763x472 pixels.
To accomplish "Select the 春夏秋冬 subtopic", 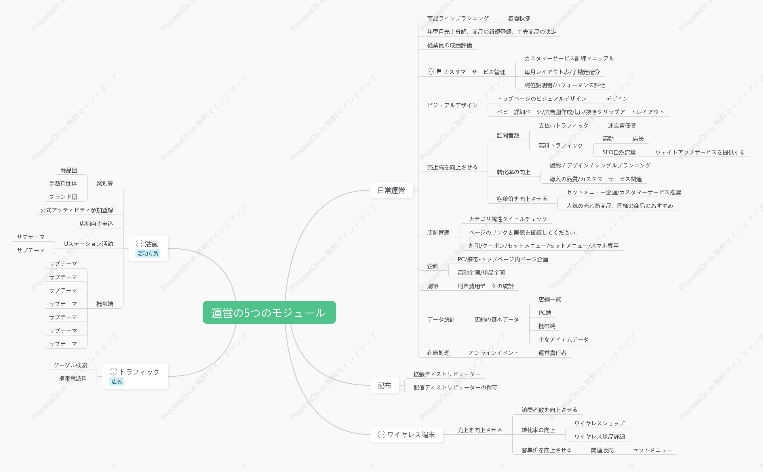I will tap(519, 18).
